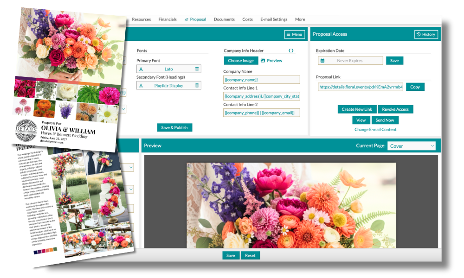Open the Documents tab

pos(224,19)
